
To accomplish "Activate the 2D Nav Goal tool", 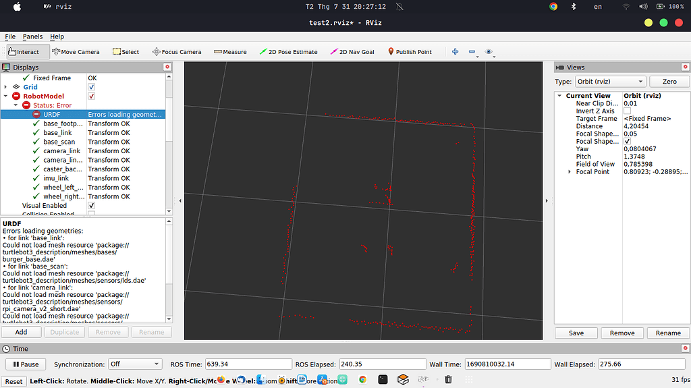I will point(352,51).
